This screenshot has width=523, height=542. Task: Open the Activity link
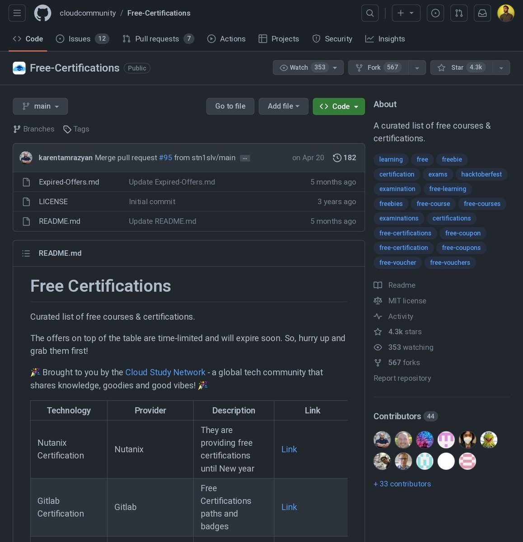click(x=393, y=316)
